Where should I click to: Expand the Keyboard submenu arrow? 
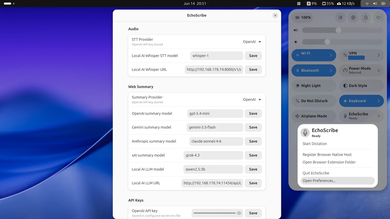pyautogui.click(x=379, y=101)
